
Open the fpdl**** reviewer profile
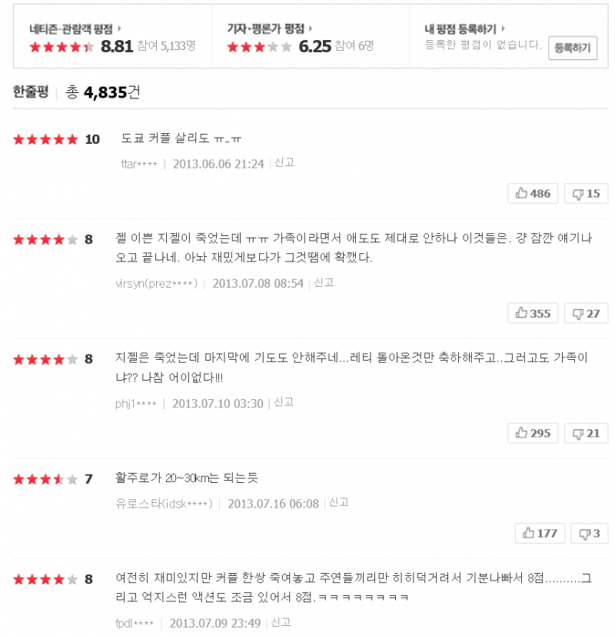pyautogui.click(x=134, y=622)
